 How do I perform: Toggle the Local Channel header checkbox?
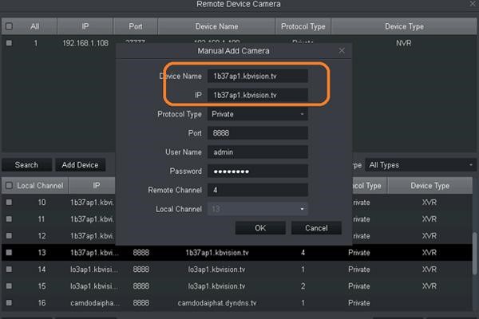[9, 185]
